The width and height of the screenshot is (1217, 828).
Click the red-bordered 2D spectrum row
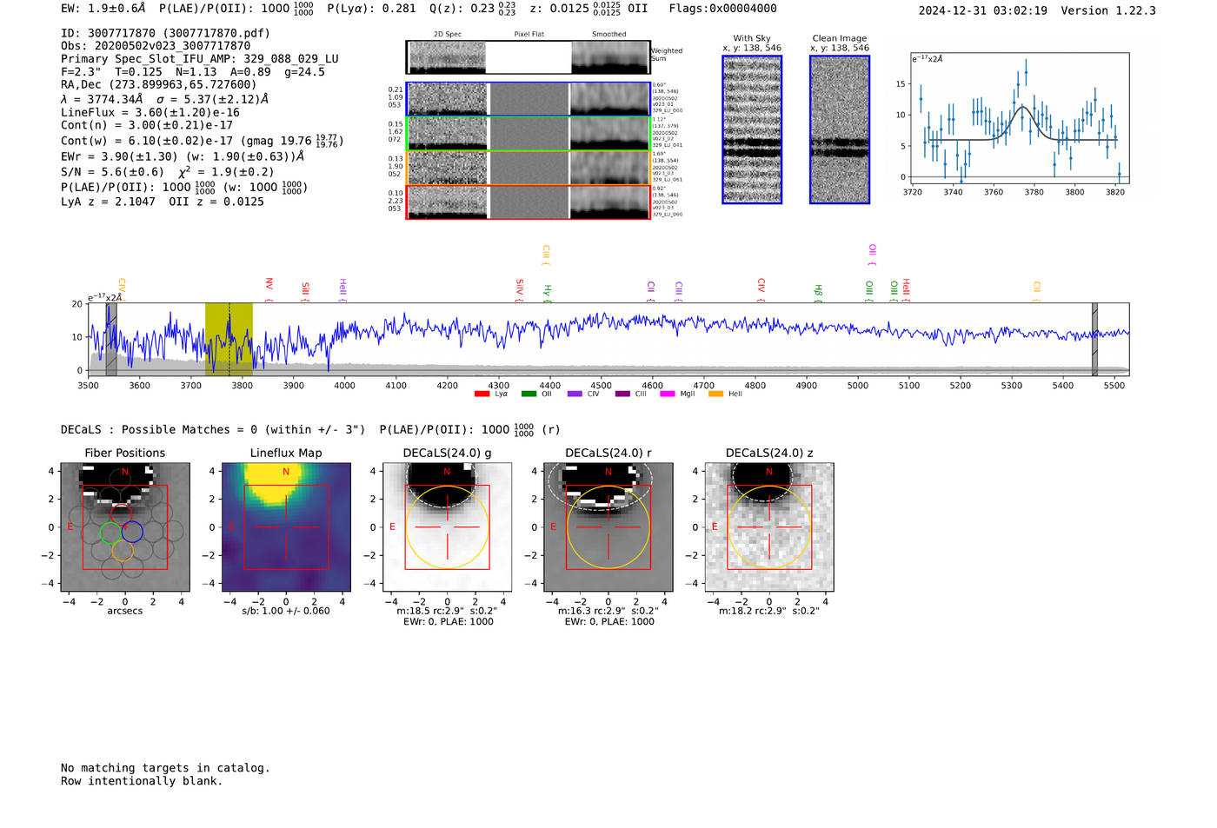pyautogui.click(x=529, y=202)
